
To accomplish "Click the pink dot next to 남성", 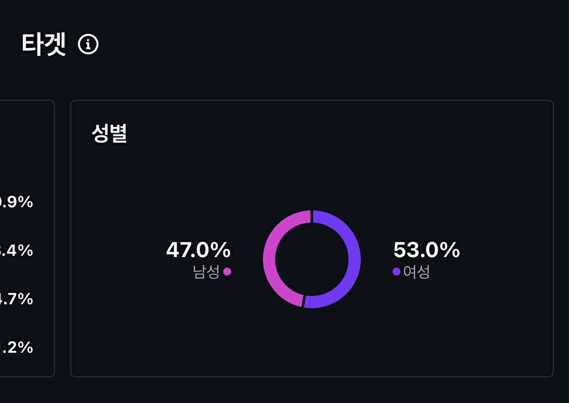I will point(227,272).
